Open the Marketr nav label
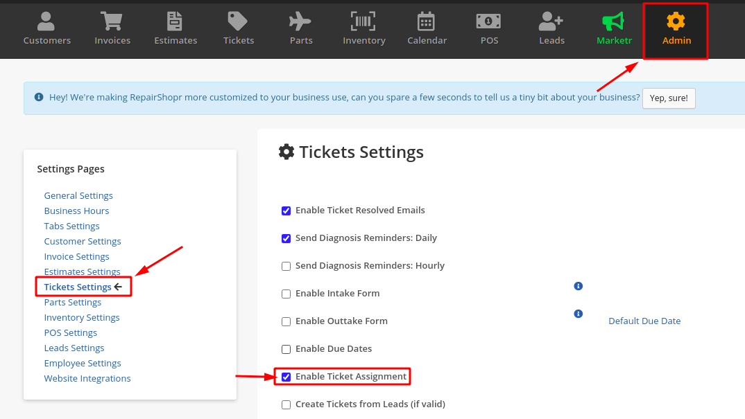745x419 pixels. click(x=615, y=40)
